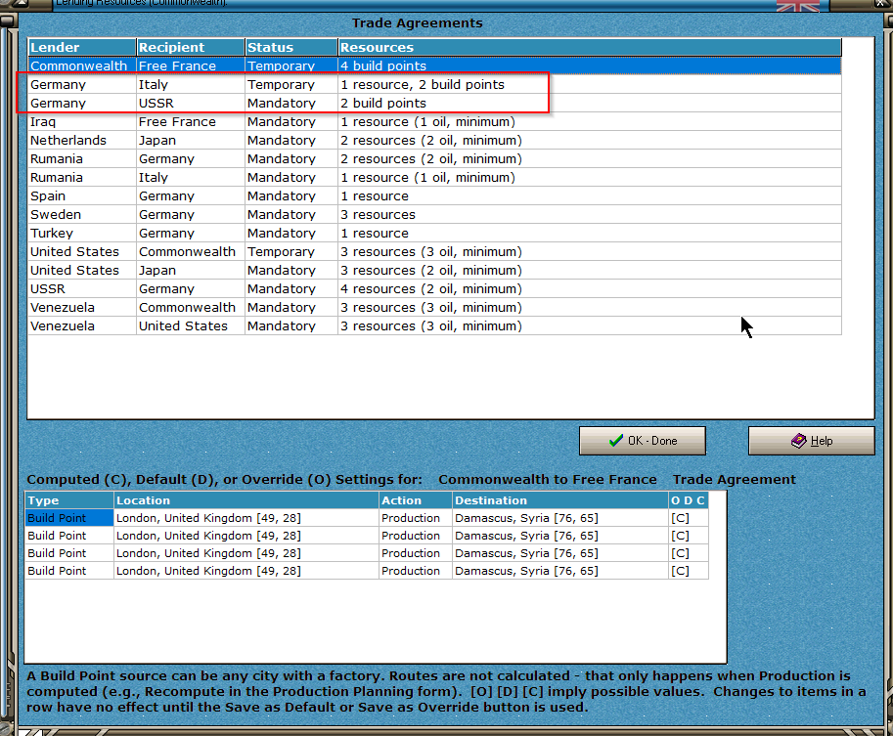Click the Destination column header
893x736 pixels.
point(560,500)
